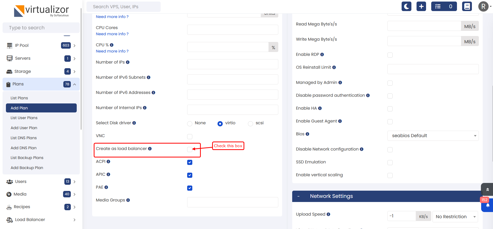The image size is (493, 229).
Task: Enable the Enable RDP checkbox
Action: [390, 55]
